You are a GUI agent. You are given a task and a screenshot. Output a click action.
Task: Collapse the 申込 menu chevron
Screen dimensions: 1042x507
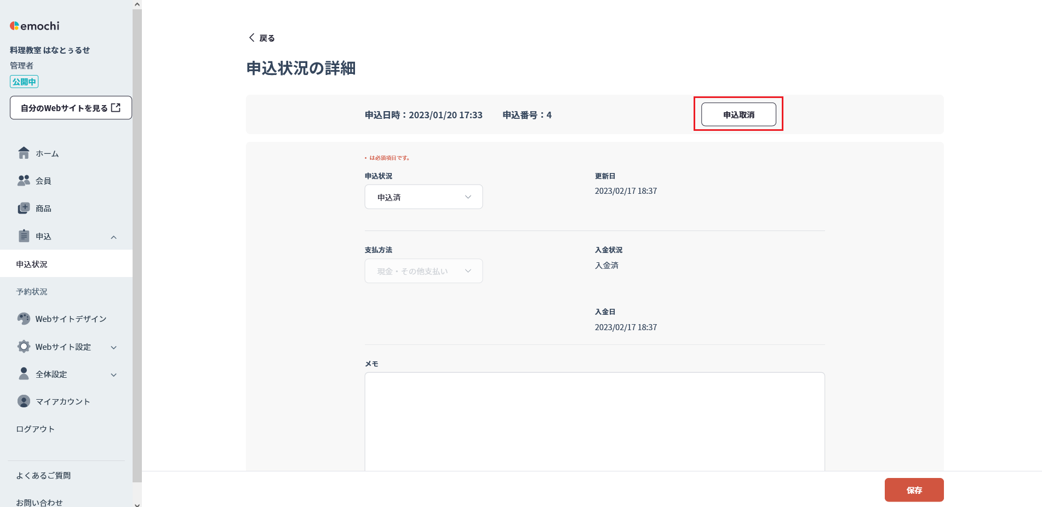pos(113,237)
